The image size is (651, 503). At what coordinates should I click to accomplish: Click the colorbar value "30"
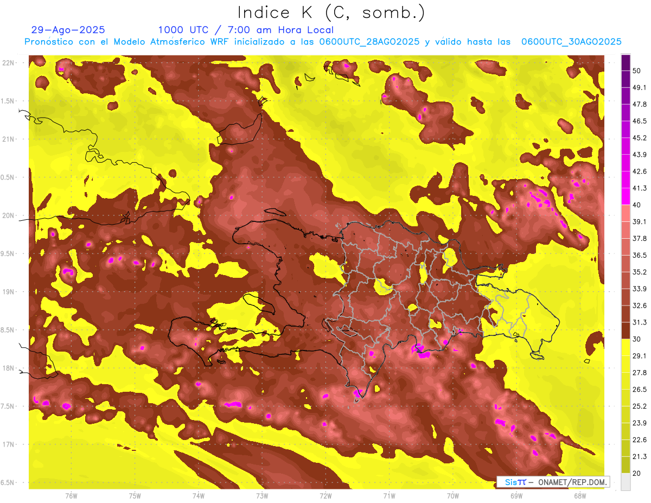coord(637,339)
